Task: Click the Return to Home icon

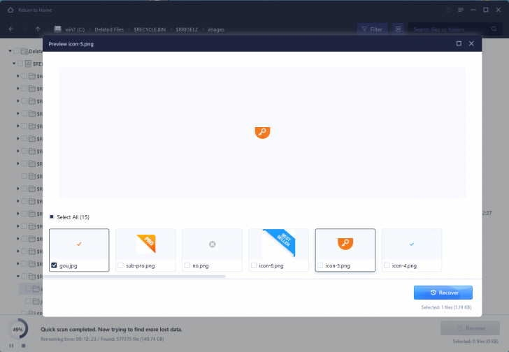Action: (10, 10)
